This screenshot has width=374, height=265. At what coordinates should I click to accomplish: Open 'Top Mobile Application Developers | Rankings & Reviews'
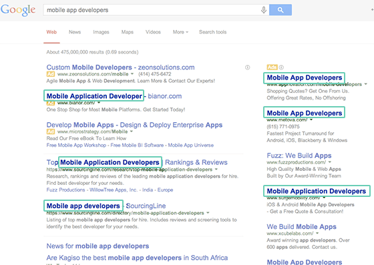(137, 162)
